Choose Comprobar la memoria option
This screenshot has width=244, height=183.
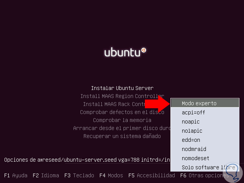pos(122,120)
